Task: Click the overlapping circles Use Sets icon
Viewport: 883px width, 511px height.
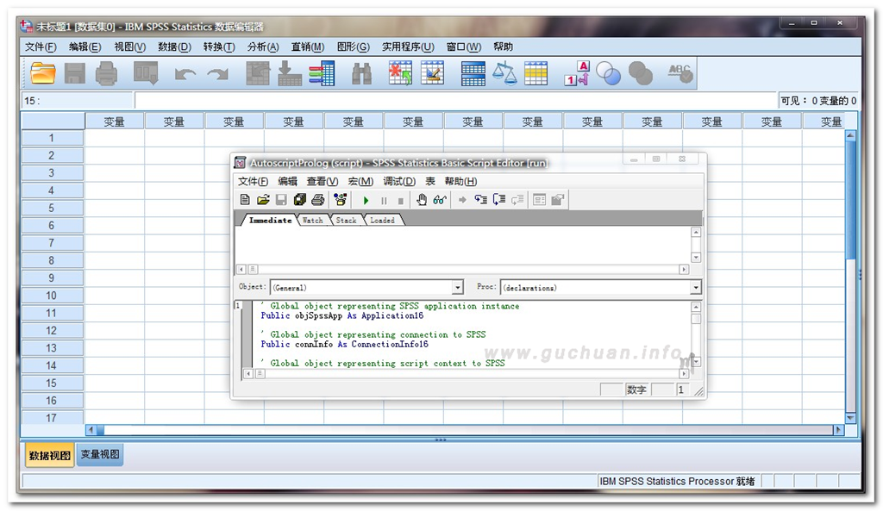Action: tap(609, 74)
